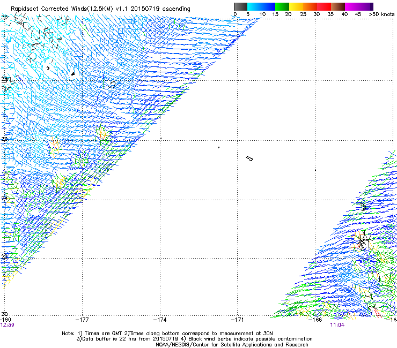Click the '>50 knots' legend label
Screen dimensions: 397x348
[381, 14]
